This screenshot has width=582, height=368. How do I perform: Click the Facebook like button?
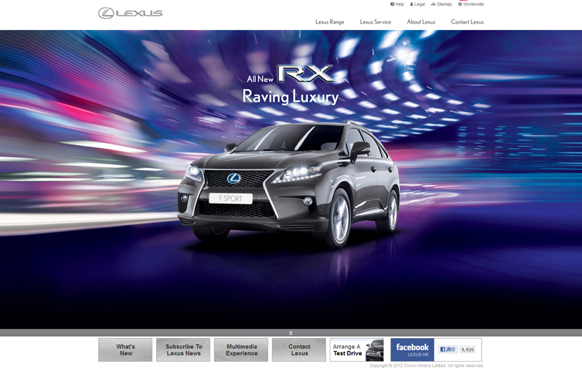[x=447, y=349]
